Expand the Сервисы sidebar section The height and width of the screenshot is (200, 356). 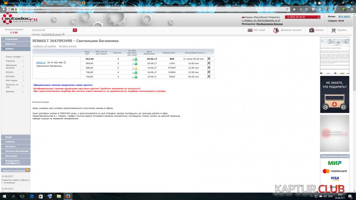tap(15, 142)
